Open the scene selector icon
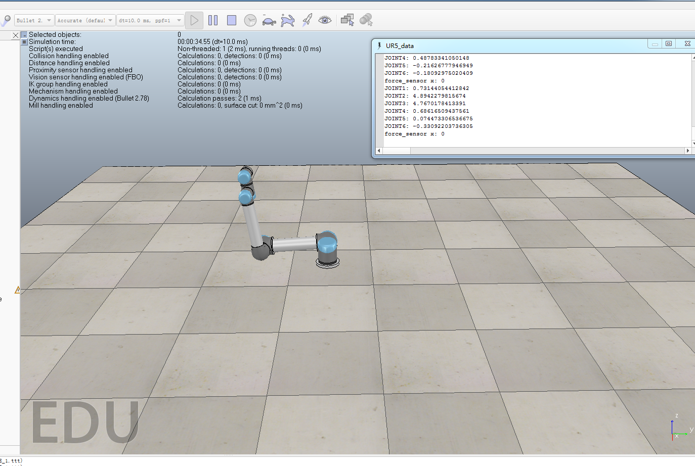Image resolution: width=695 pixels, height=466 pixels. pyautogui.click(x=366, y=20)
